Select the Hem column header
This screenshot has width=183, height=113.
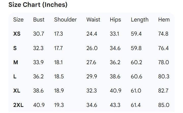click(x=164, y=20)
